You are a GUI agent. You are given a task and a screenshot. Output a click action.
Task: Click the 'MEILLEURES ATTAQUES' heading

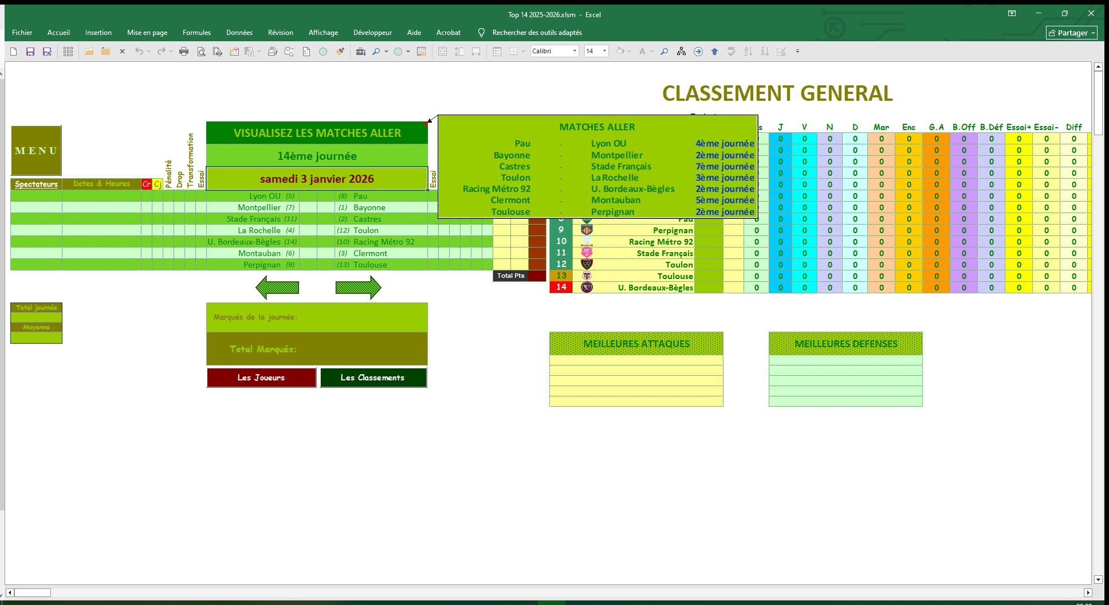[636, 344]
